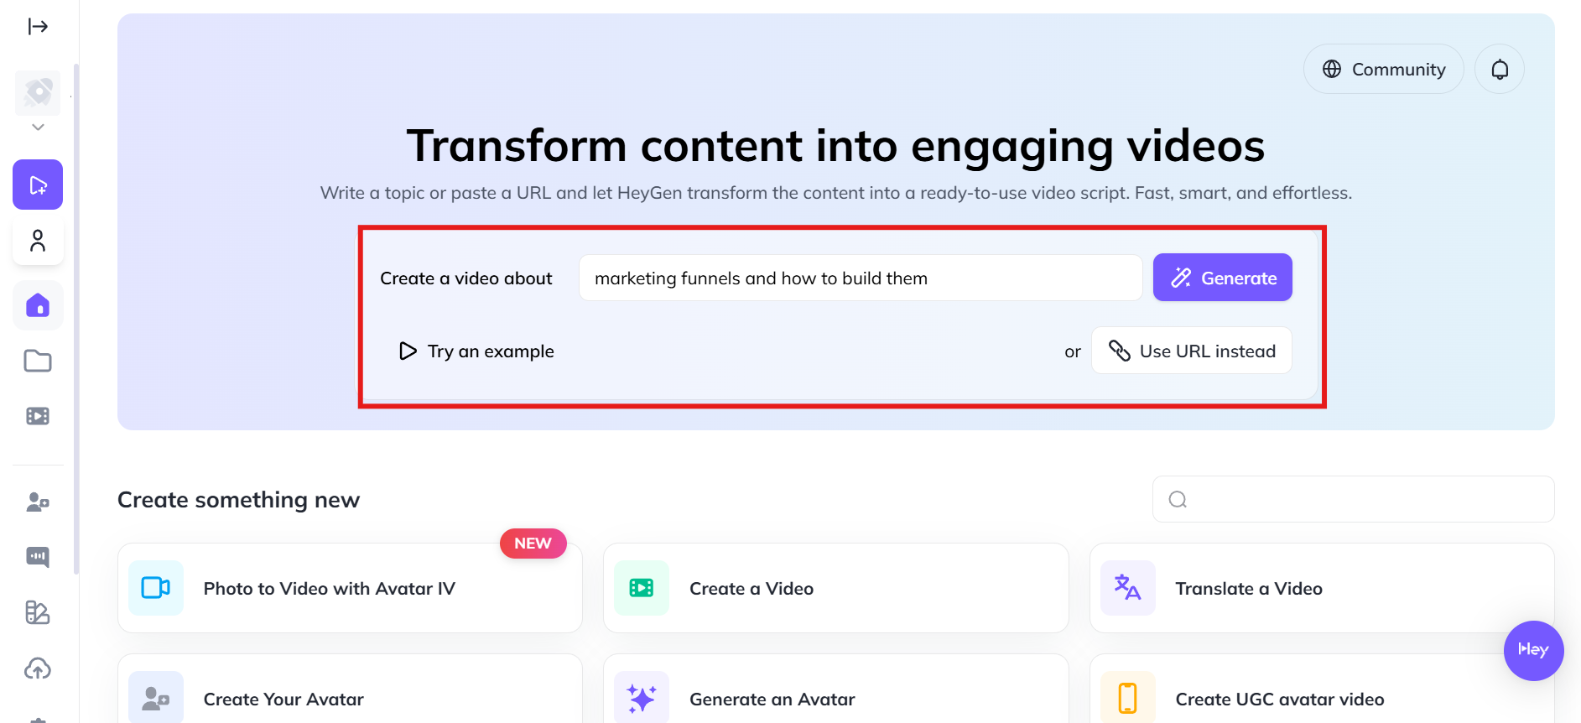
Task: Click the Create UGC avatar video phone icon
Action: tap(1128, 698)
